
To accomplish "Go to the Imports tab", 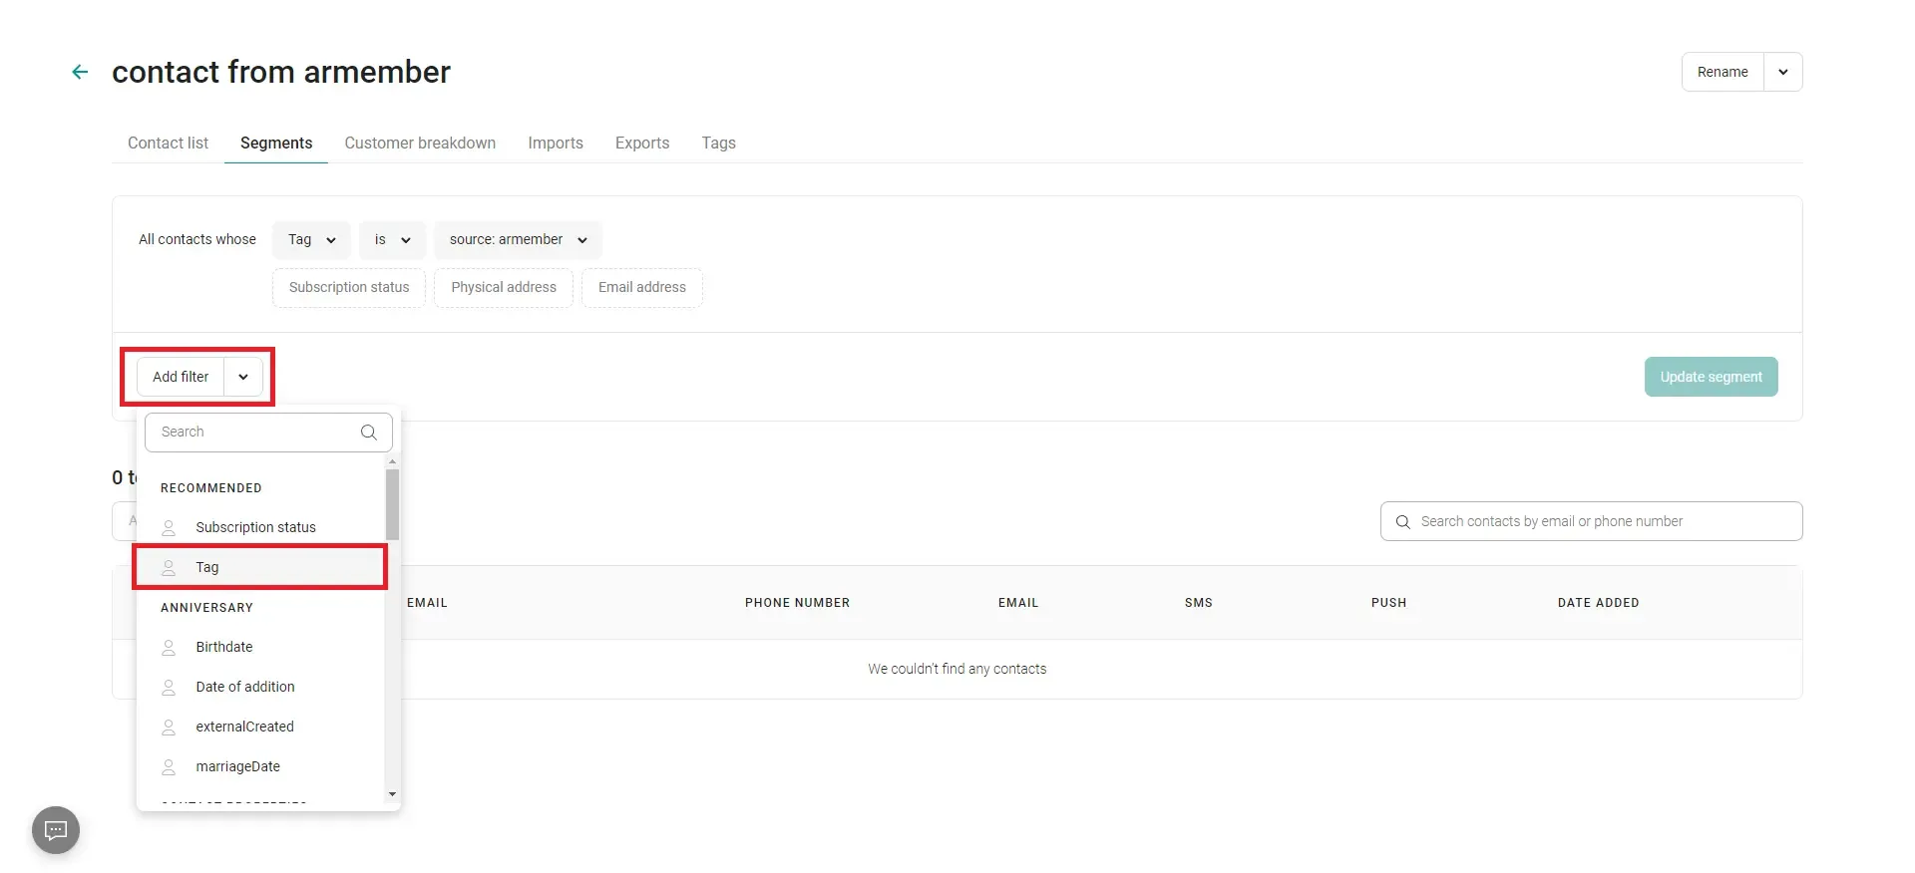I will (556, 143).
